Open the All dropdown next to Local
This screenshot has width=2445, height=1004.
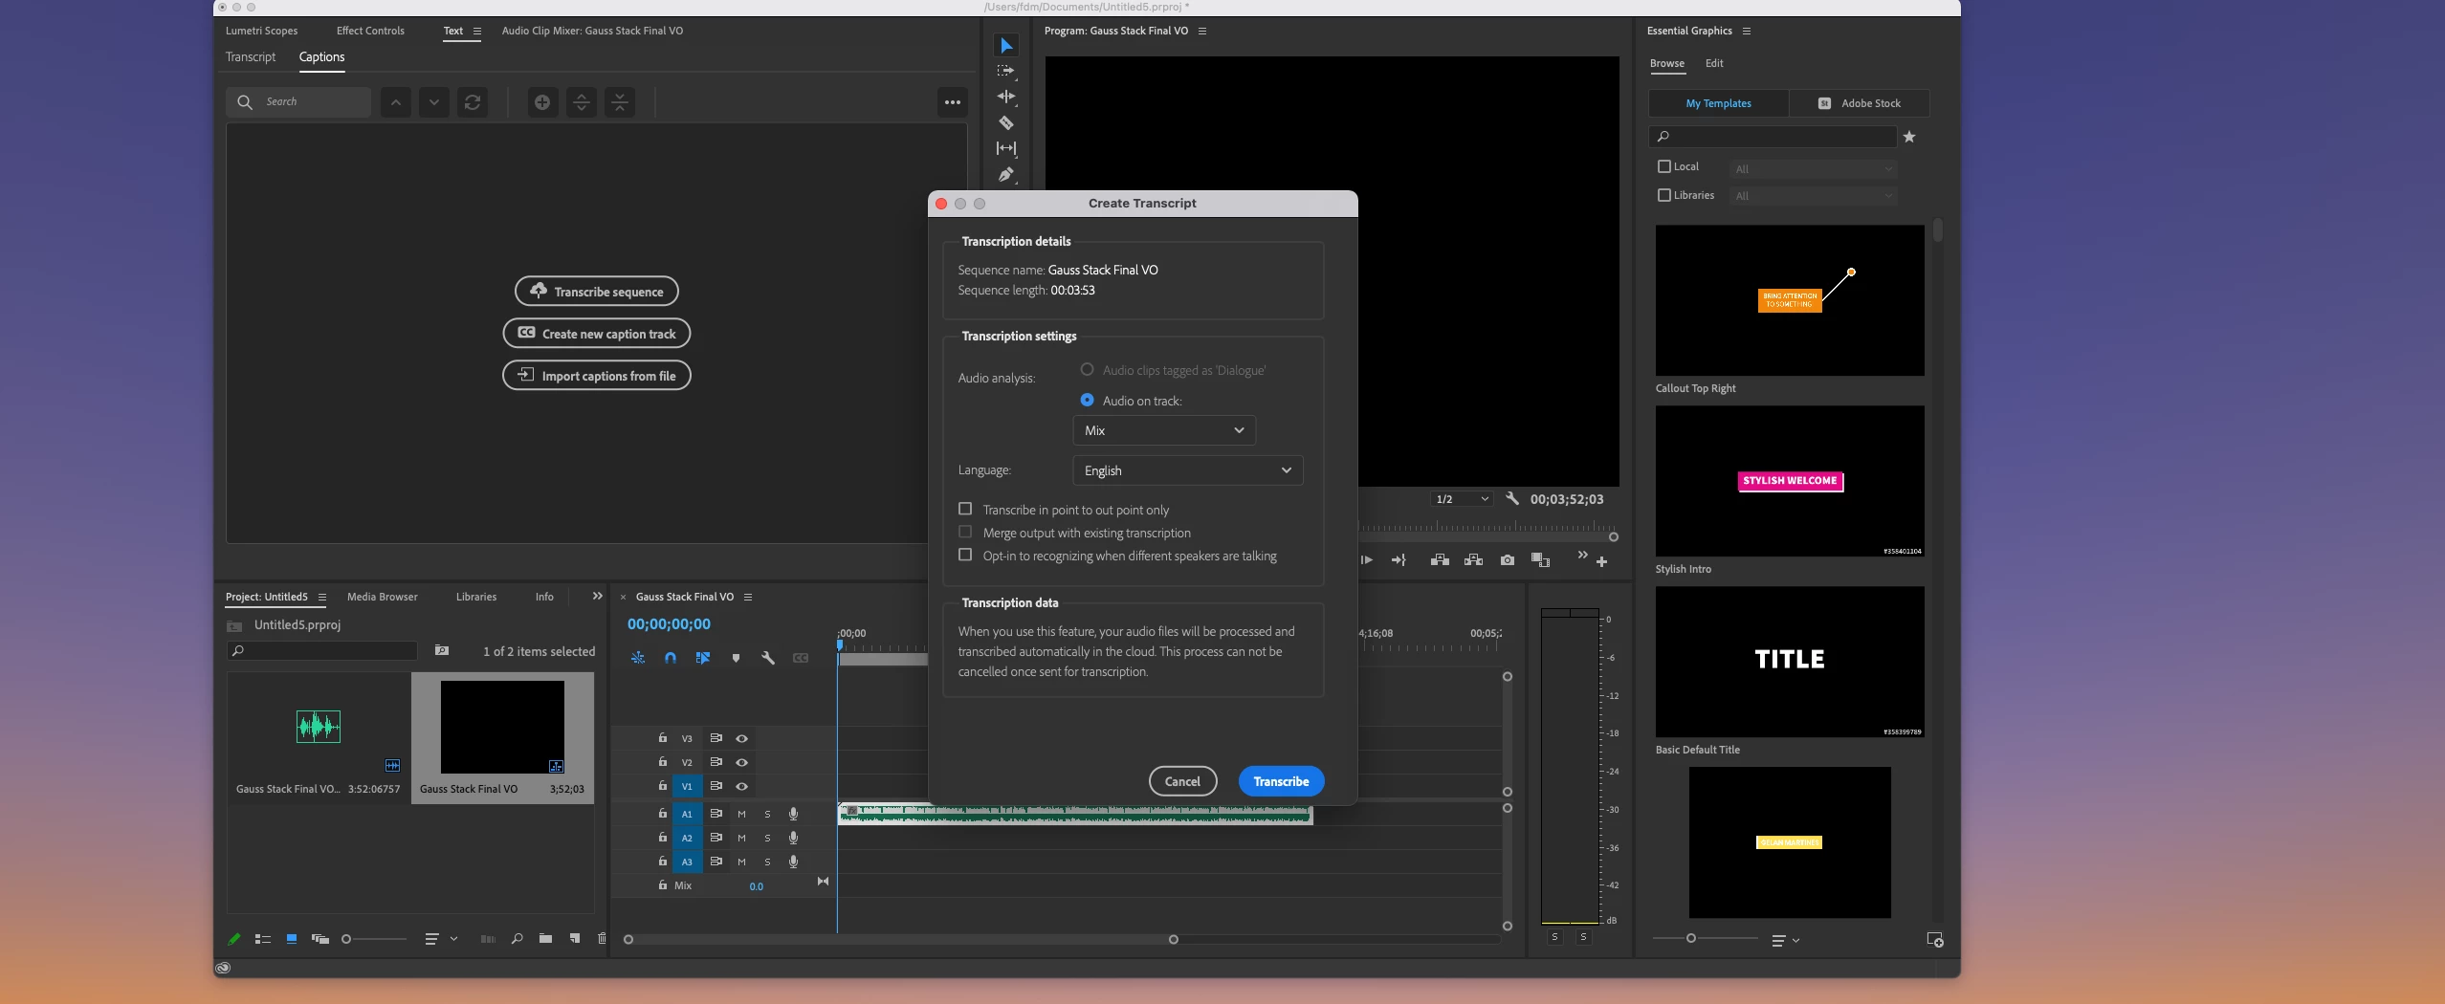[1814, 169]
